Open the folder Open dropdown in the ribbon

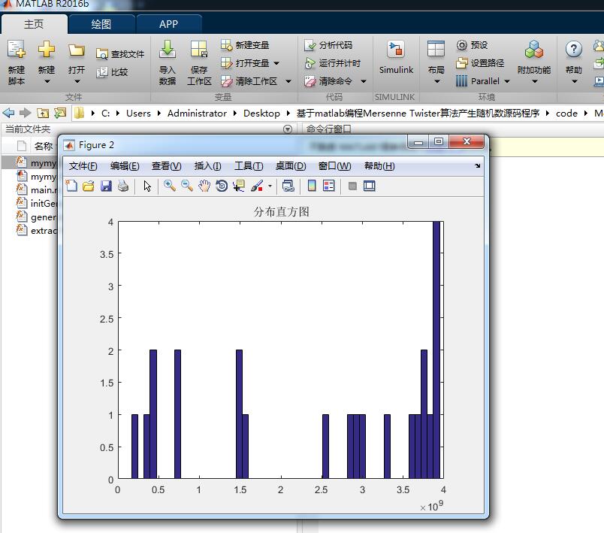click(77, 81)
